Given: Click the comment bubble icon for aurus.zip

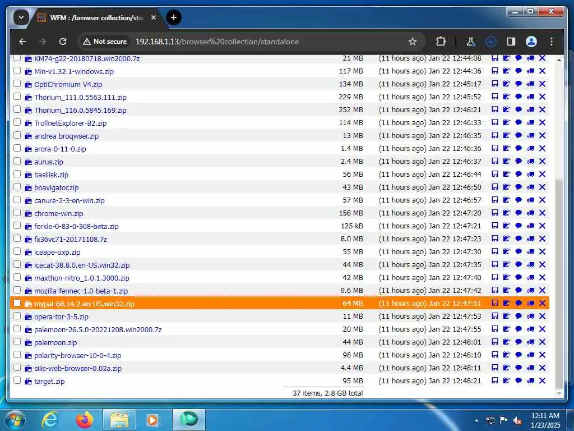Looking at the screenshot, I should [519, 161].
